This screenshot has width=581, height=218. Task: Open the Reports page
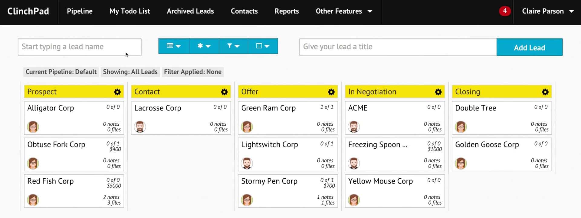coord(287,11)
